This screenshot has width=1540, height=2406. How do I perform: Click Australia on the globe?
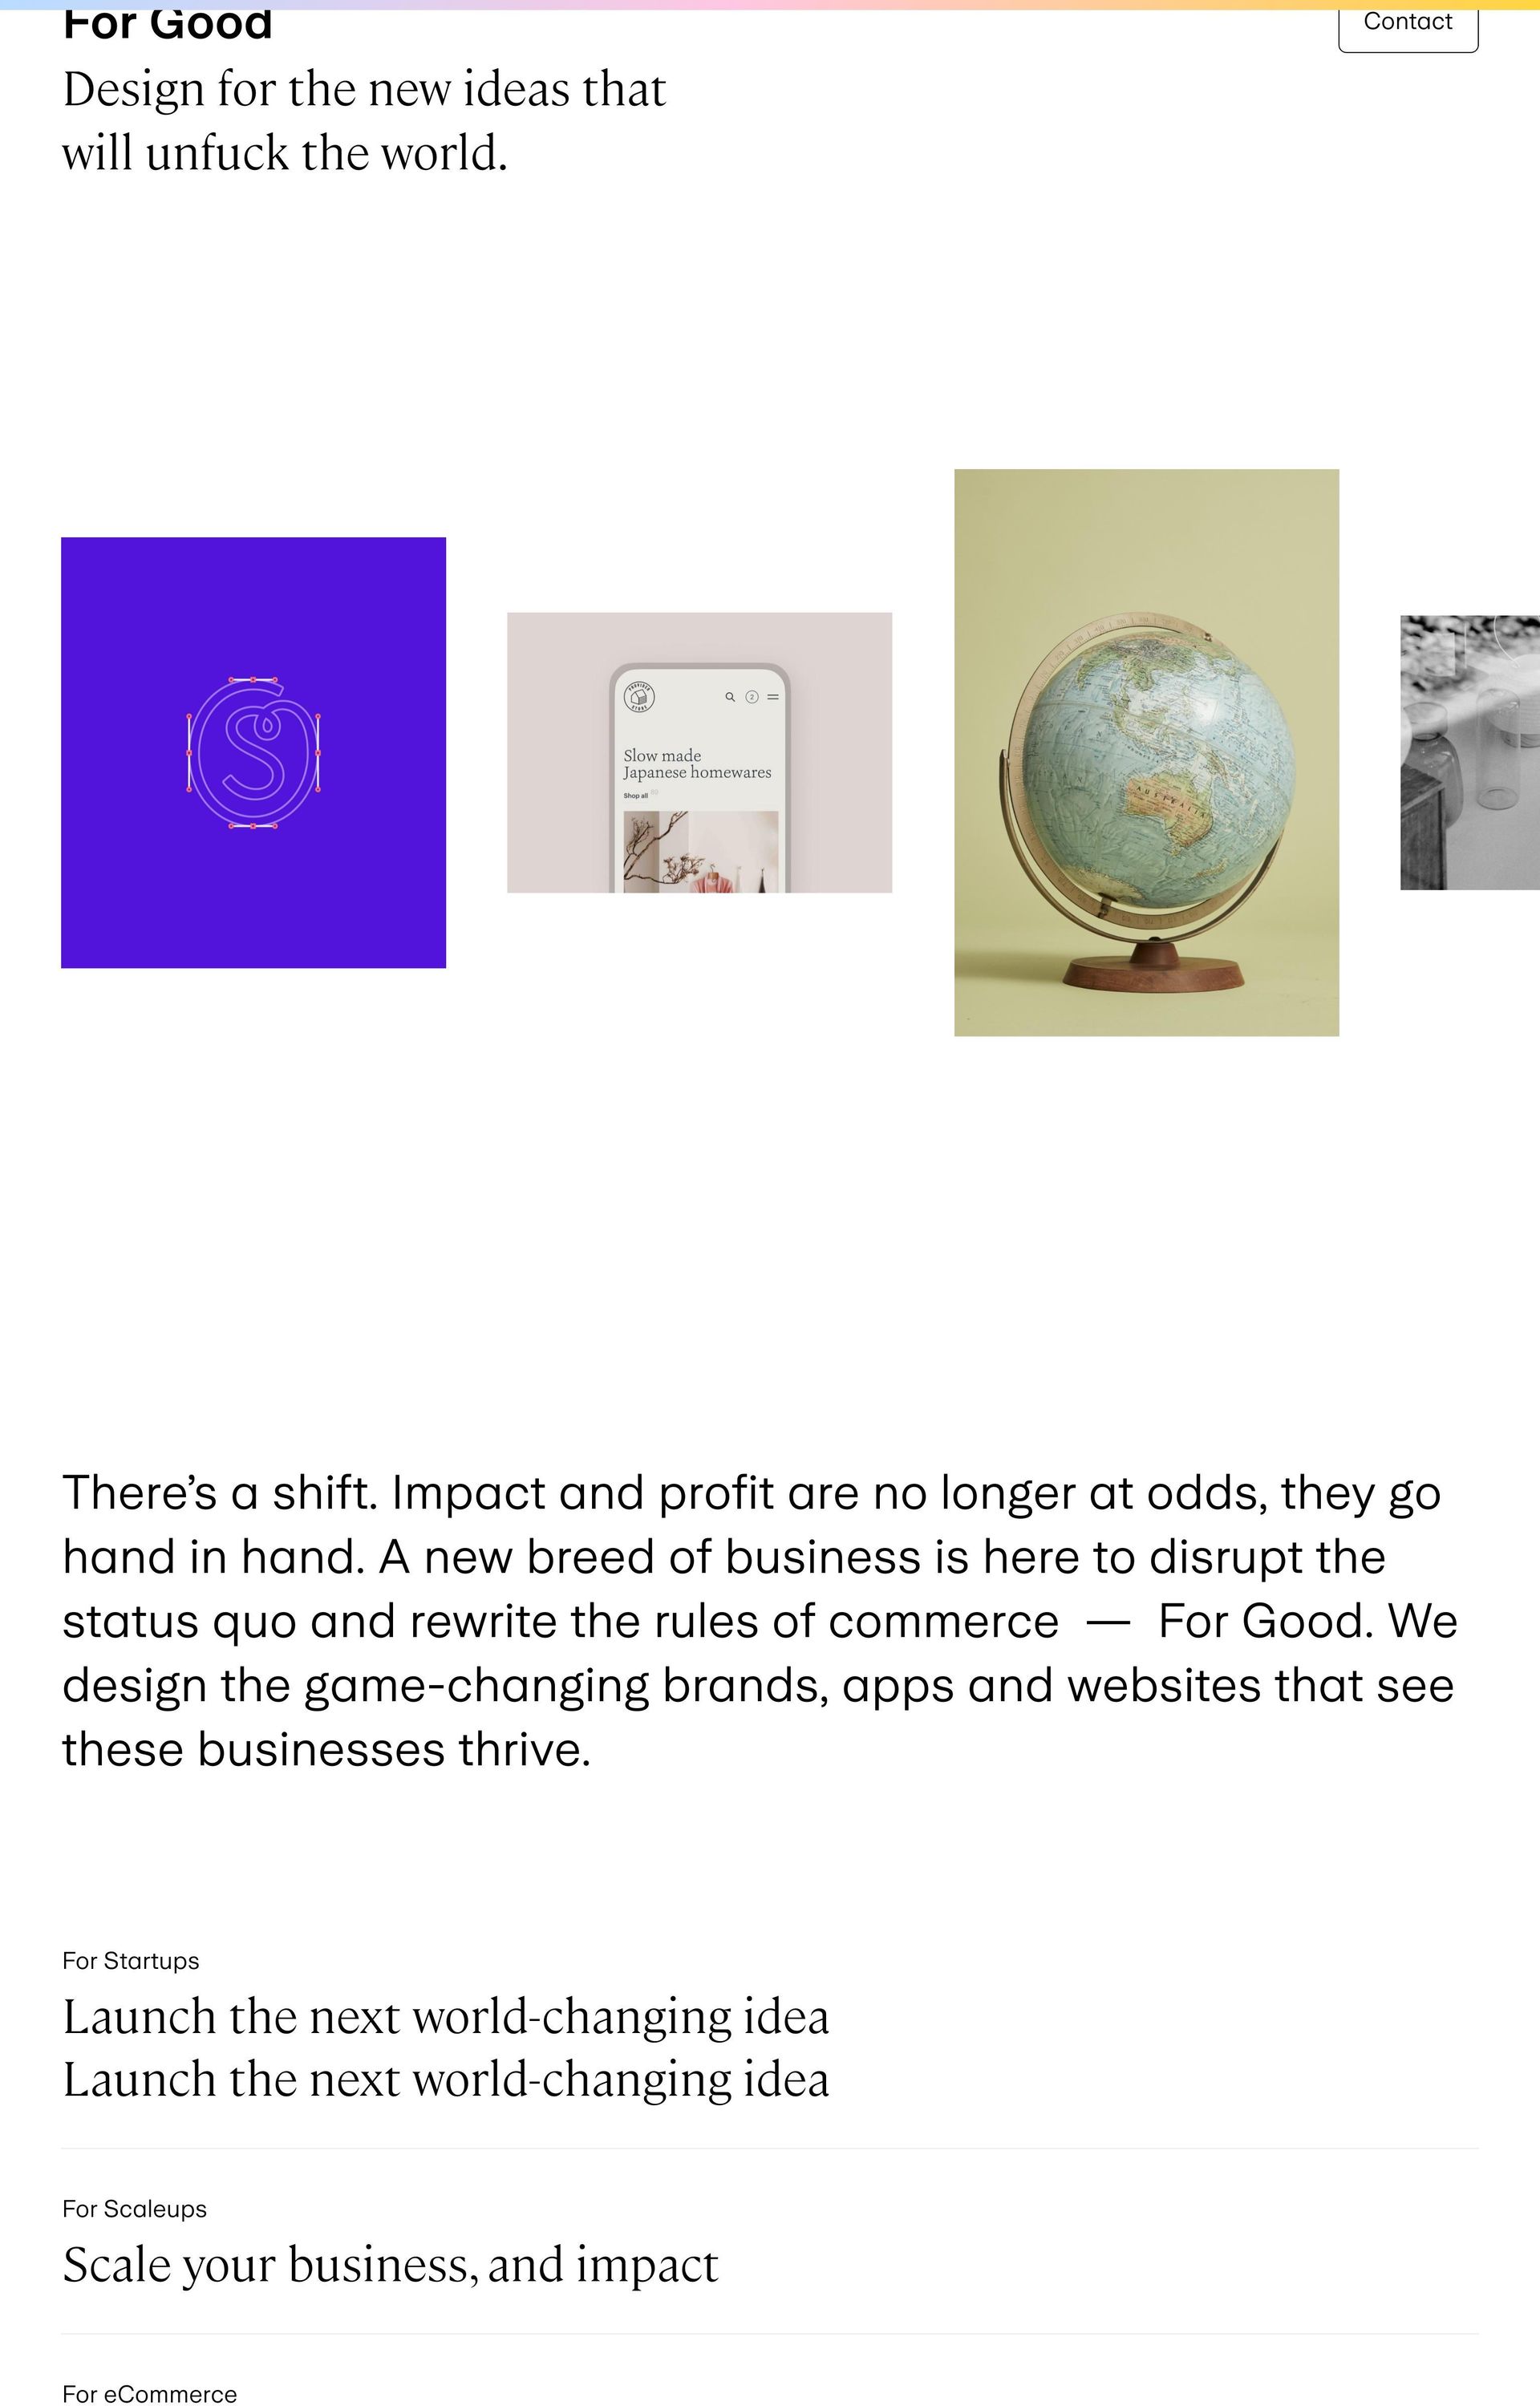1168,804
